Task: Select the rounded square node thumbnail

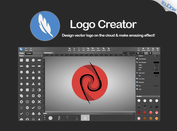Action: 85,118
